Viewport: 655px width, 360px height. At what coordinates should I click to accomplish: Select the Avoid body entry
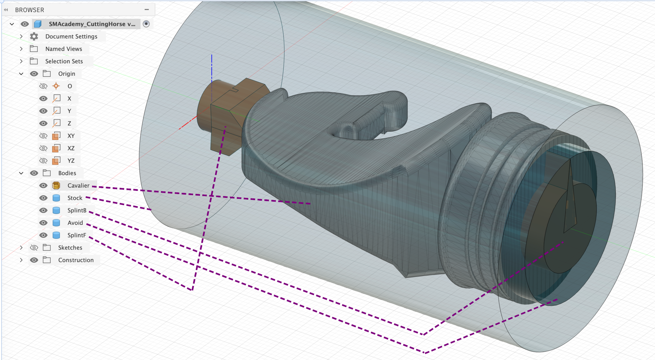coord(75,223)
